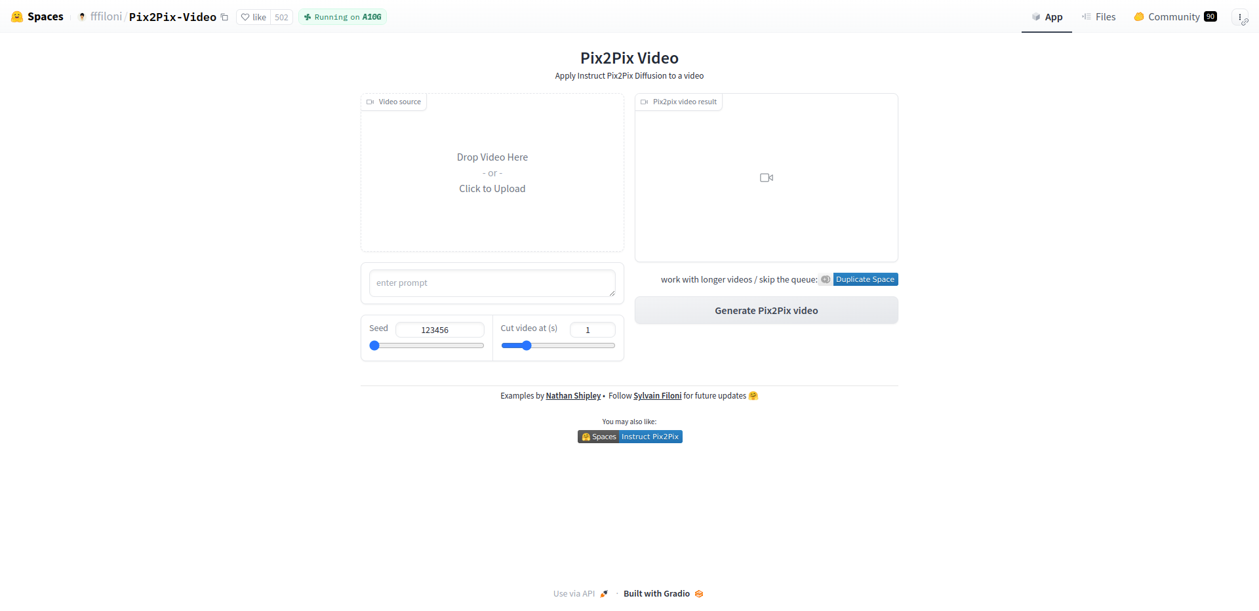Focus the enter prompt text box
This screenshot has height=611, width=1259.
(492, 283)
